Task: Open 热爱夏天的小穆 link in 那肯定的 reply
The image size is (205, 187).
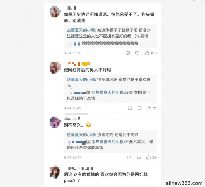Action: [x=81, y=135]
